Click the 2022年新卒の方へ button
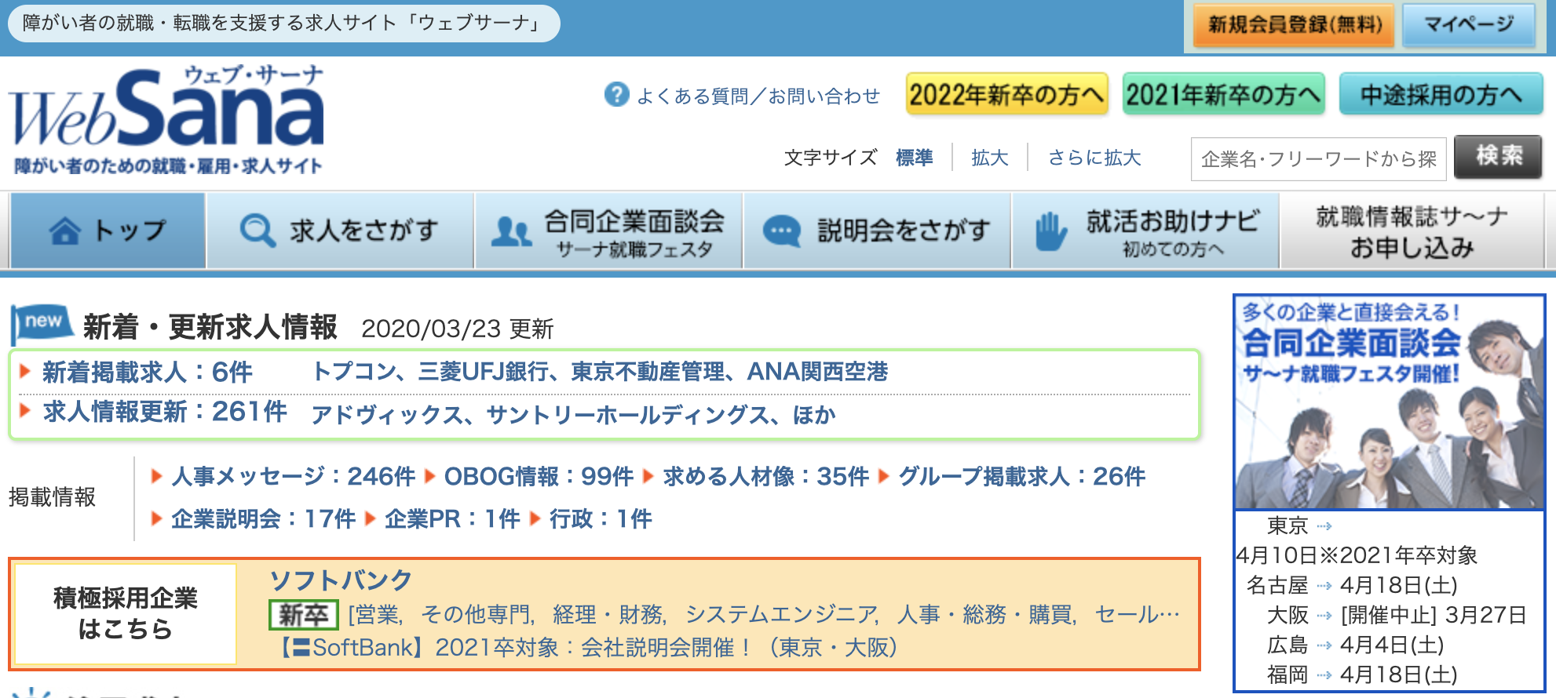This screenshot has height=698, width=1556. click(1007, 94)
